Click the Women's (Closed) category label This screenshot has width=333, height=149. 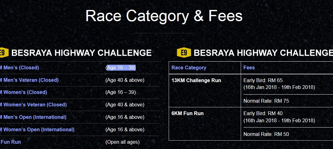(24, 92)
